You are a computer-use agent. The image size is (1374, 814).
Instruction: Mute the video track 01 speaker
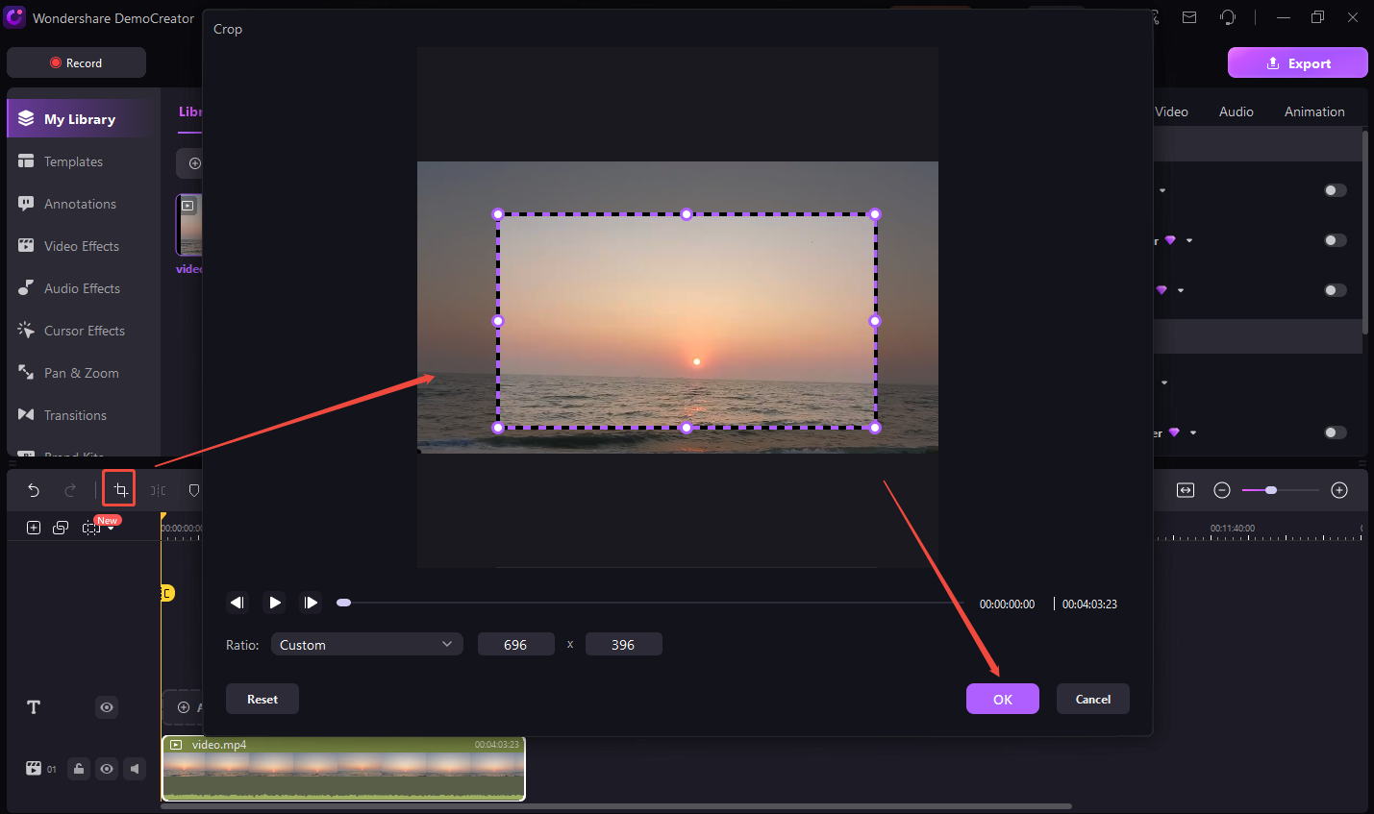135,768
